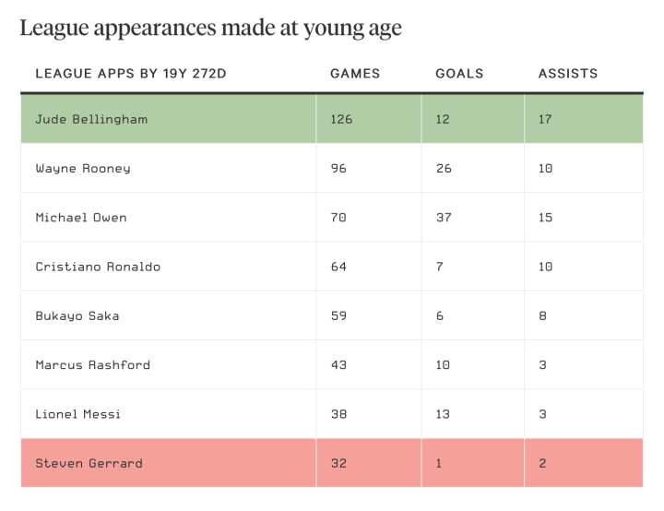Click Jude Bellingham's name in the green row
Screen dimensions: 664x511
[x=91, y=119]
